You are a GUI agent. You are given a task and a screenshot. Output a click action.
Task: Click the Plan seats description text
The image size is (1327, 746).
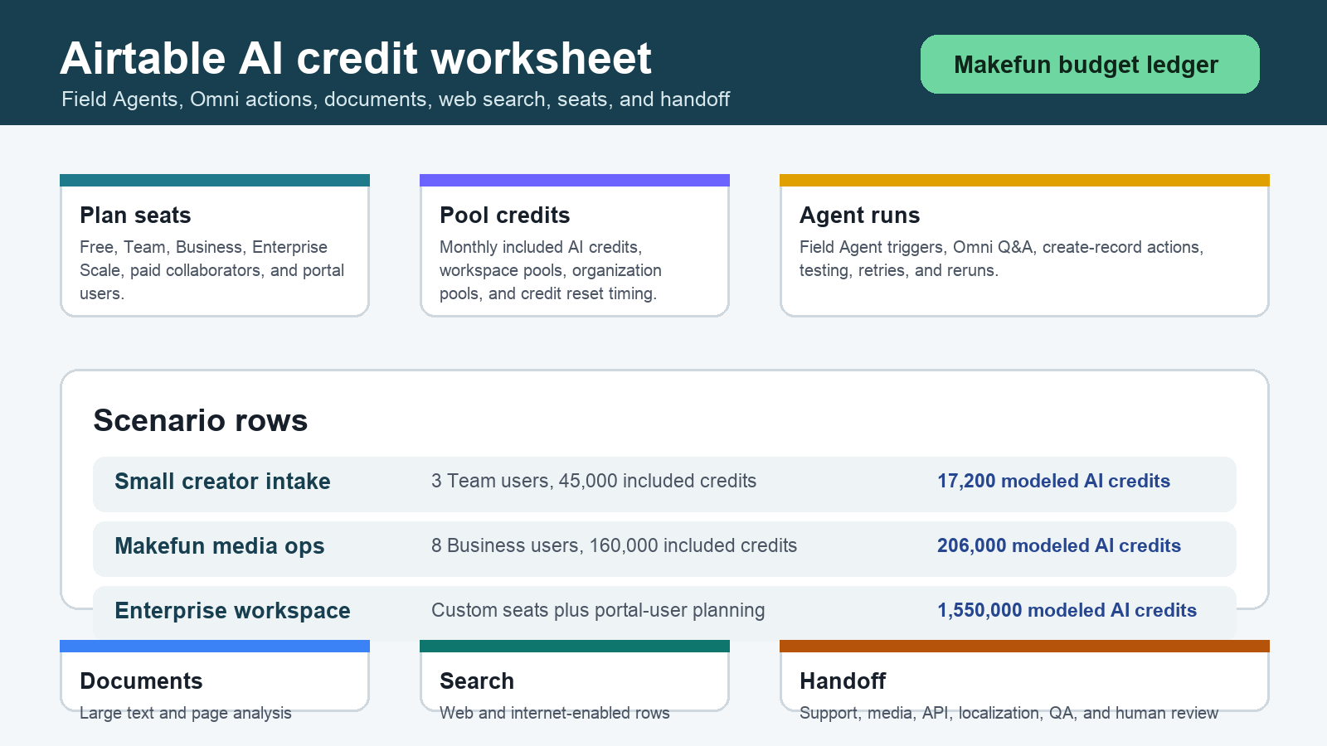[x=211, y=270]
